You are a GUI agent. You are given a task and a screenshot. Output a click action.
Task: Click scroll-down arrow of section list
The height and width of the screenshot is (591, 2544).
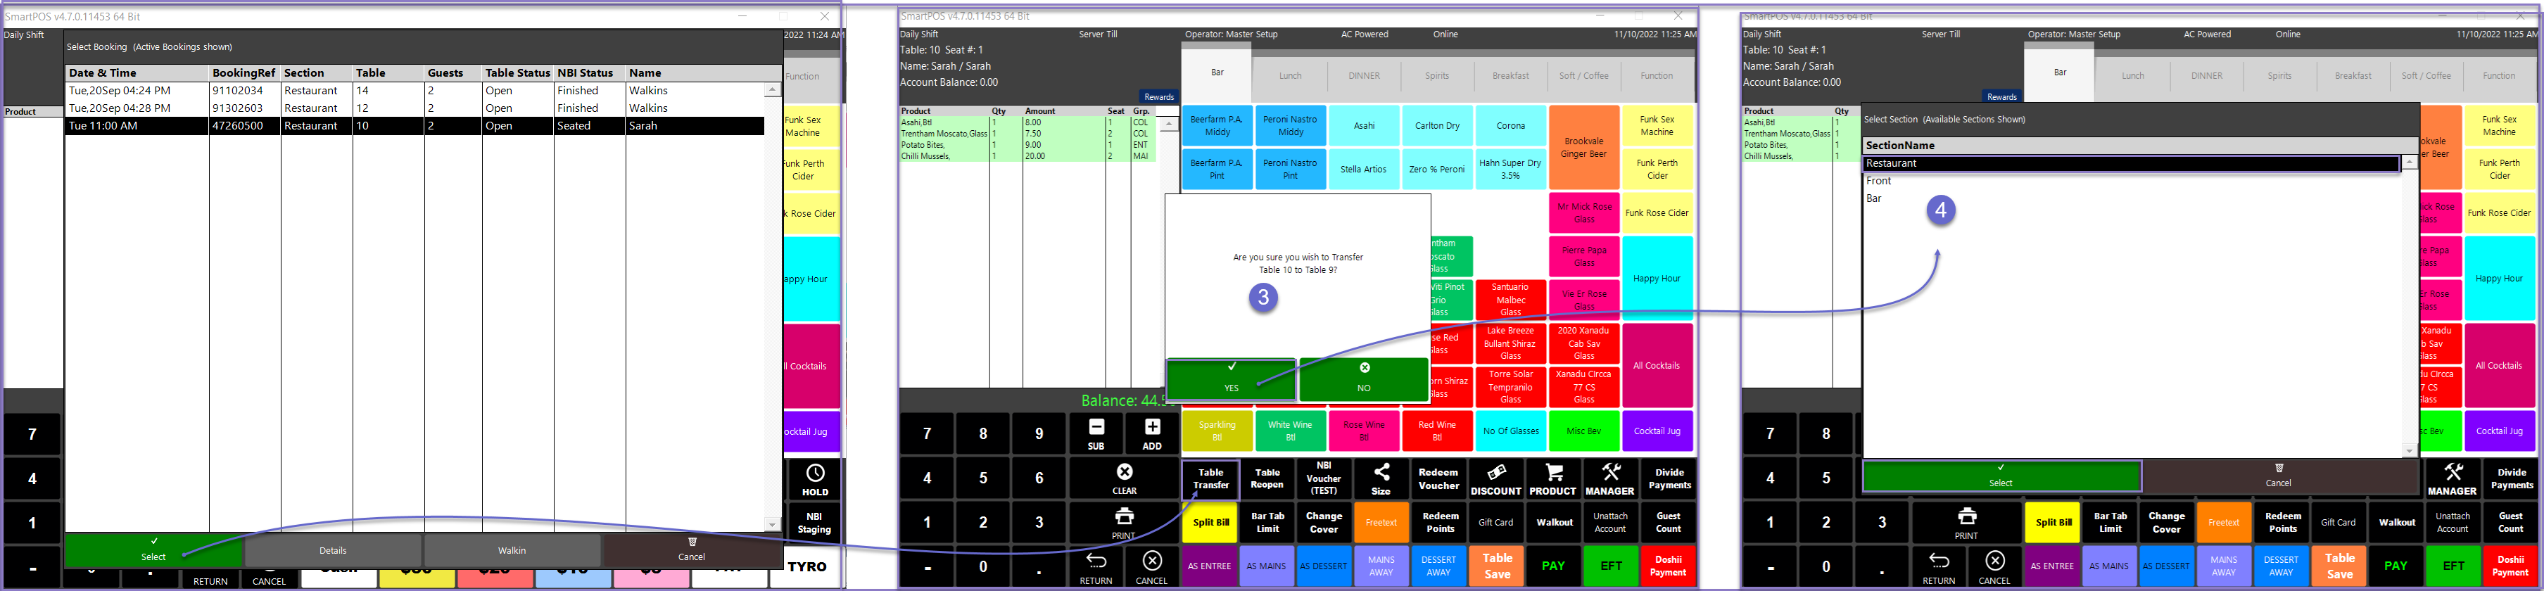[2409, 451]
